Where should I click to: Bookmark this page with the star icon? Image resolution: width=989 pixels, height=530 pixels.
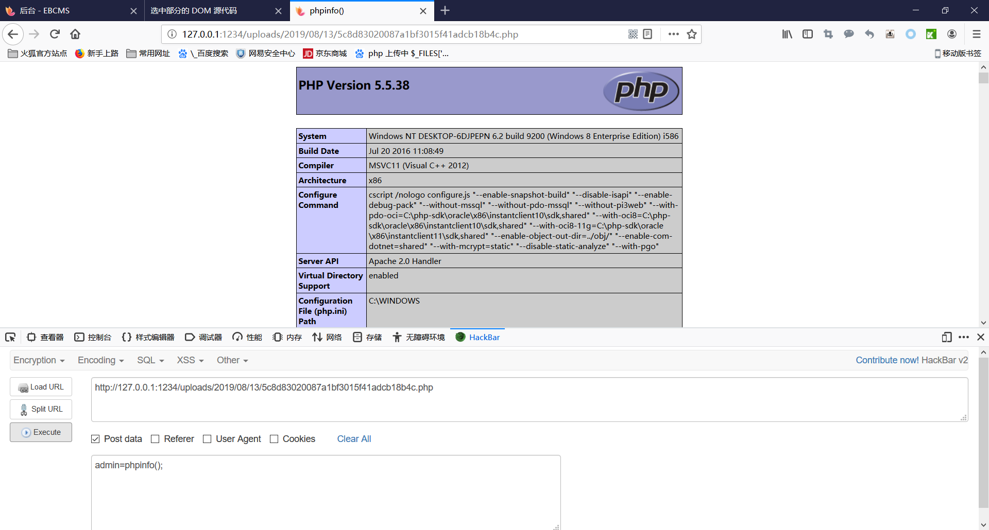pyautogui.click(x=692, y=34)
